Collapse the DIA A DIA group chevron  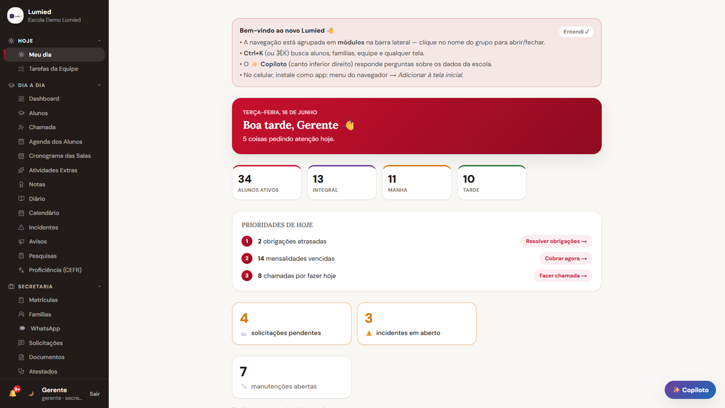(x=99, y=86)
